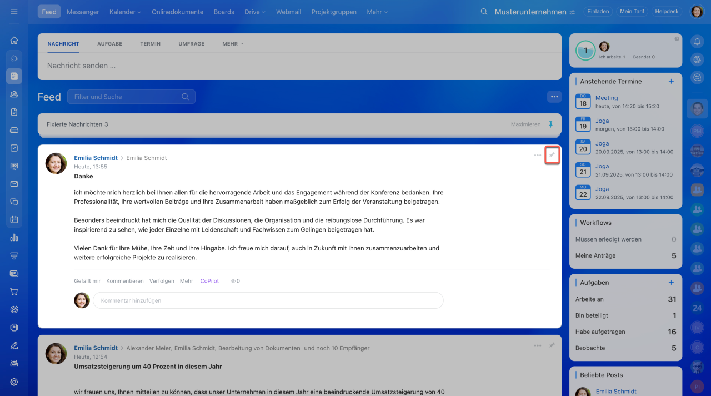Select the UMFRAGE composer tab
Image resolution: width=711 pixels, height=396 pixels.
(x=191, y=43)
